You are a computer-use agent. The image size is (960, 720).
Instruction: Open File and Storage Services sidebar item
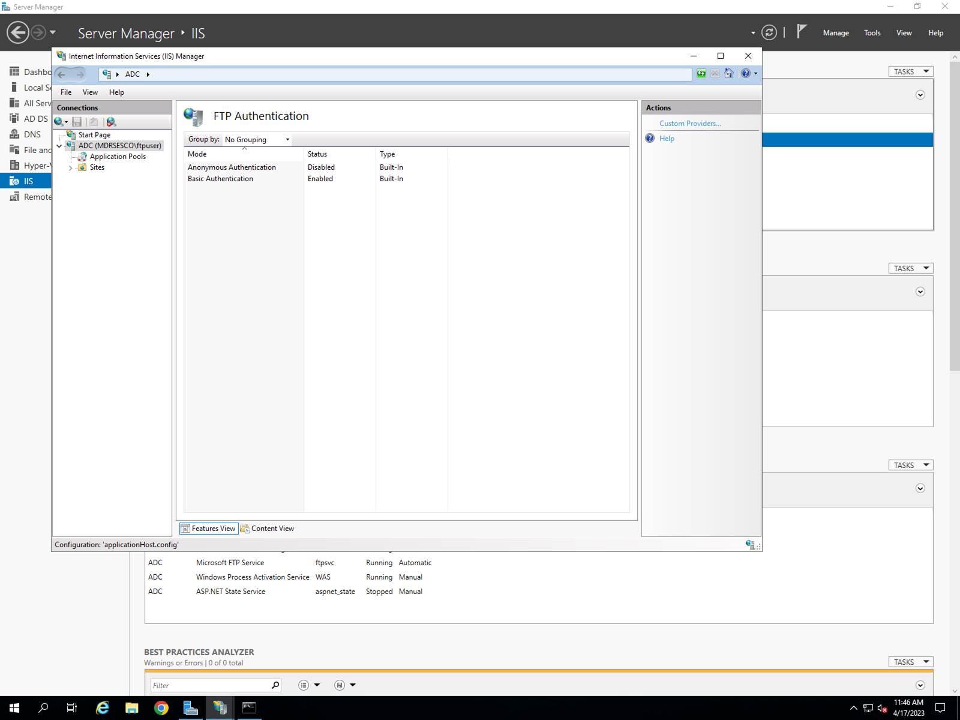click(x=29, y=150)
